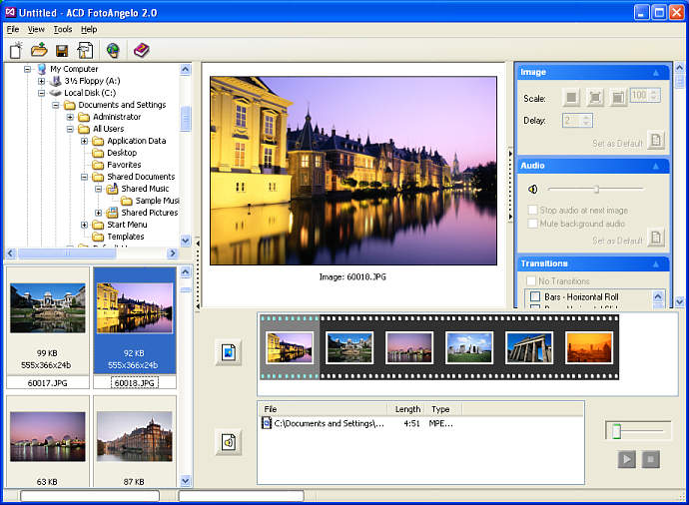Collapse the Audio panel section
Image resolution: width=689 pixels, height=505 pixels.
(656, 166)
